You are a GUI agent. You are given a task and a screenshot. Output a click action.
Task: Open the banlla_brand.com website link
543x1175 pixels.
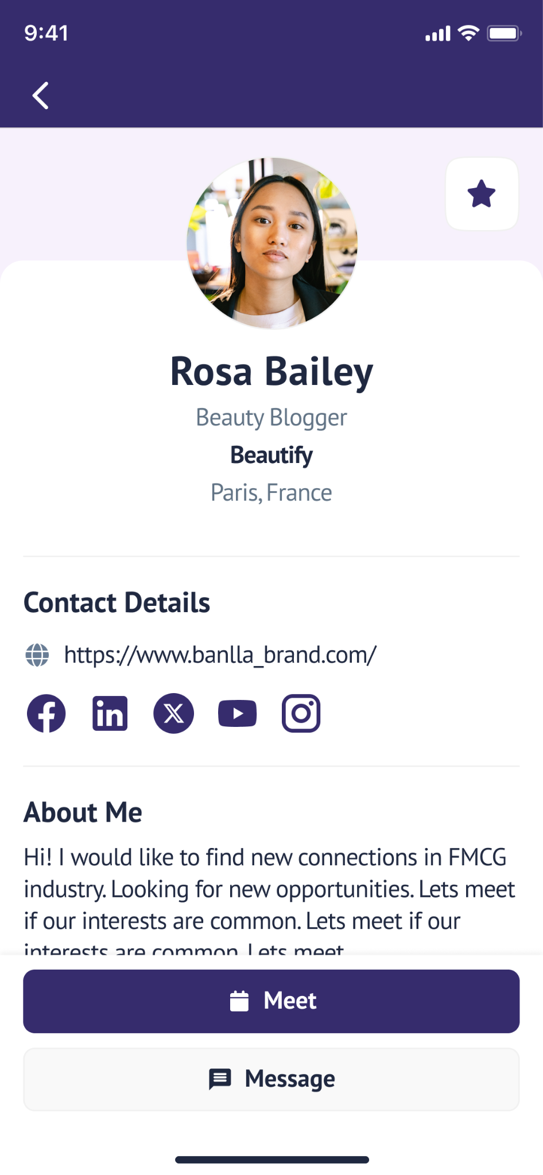point(220,655)
